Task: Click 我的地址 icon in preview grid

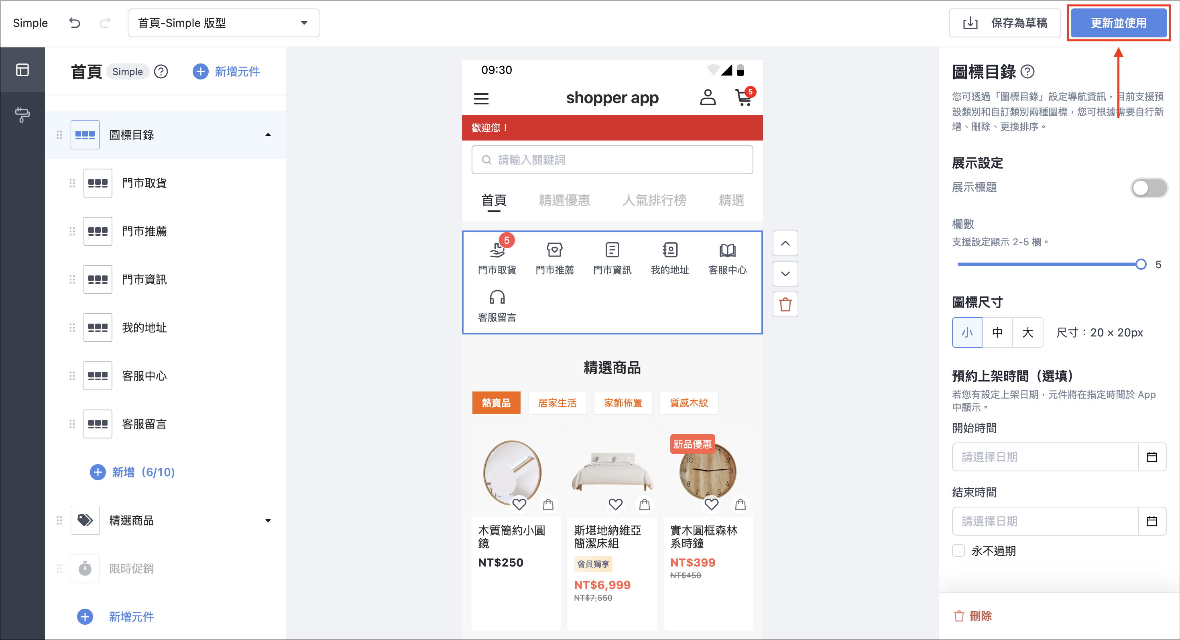Action: coord(670,250)
